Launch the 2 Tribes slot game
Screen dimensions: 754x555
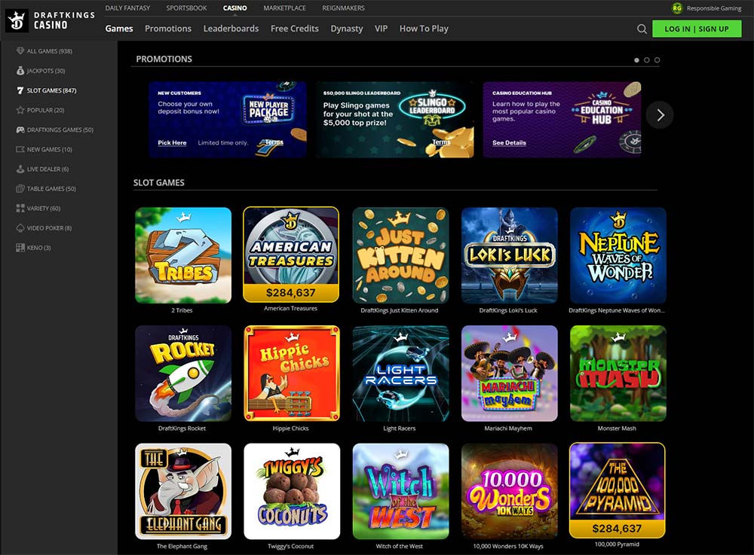click(x=183, y=255)
